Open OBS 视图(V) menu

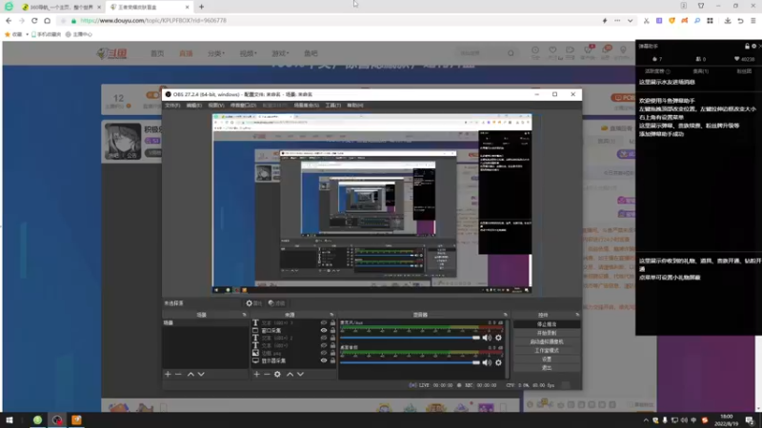click(x=216, y=106)
